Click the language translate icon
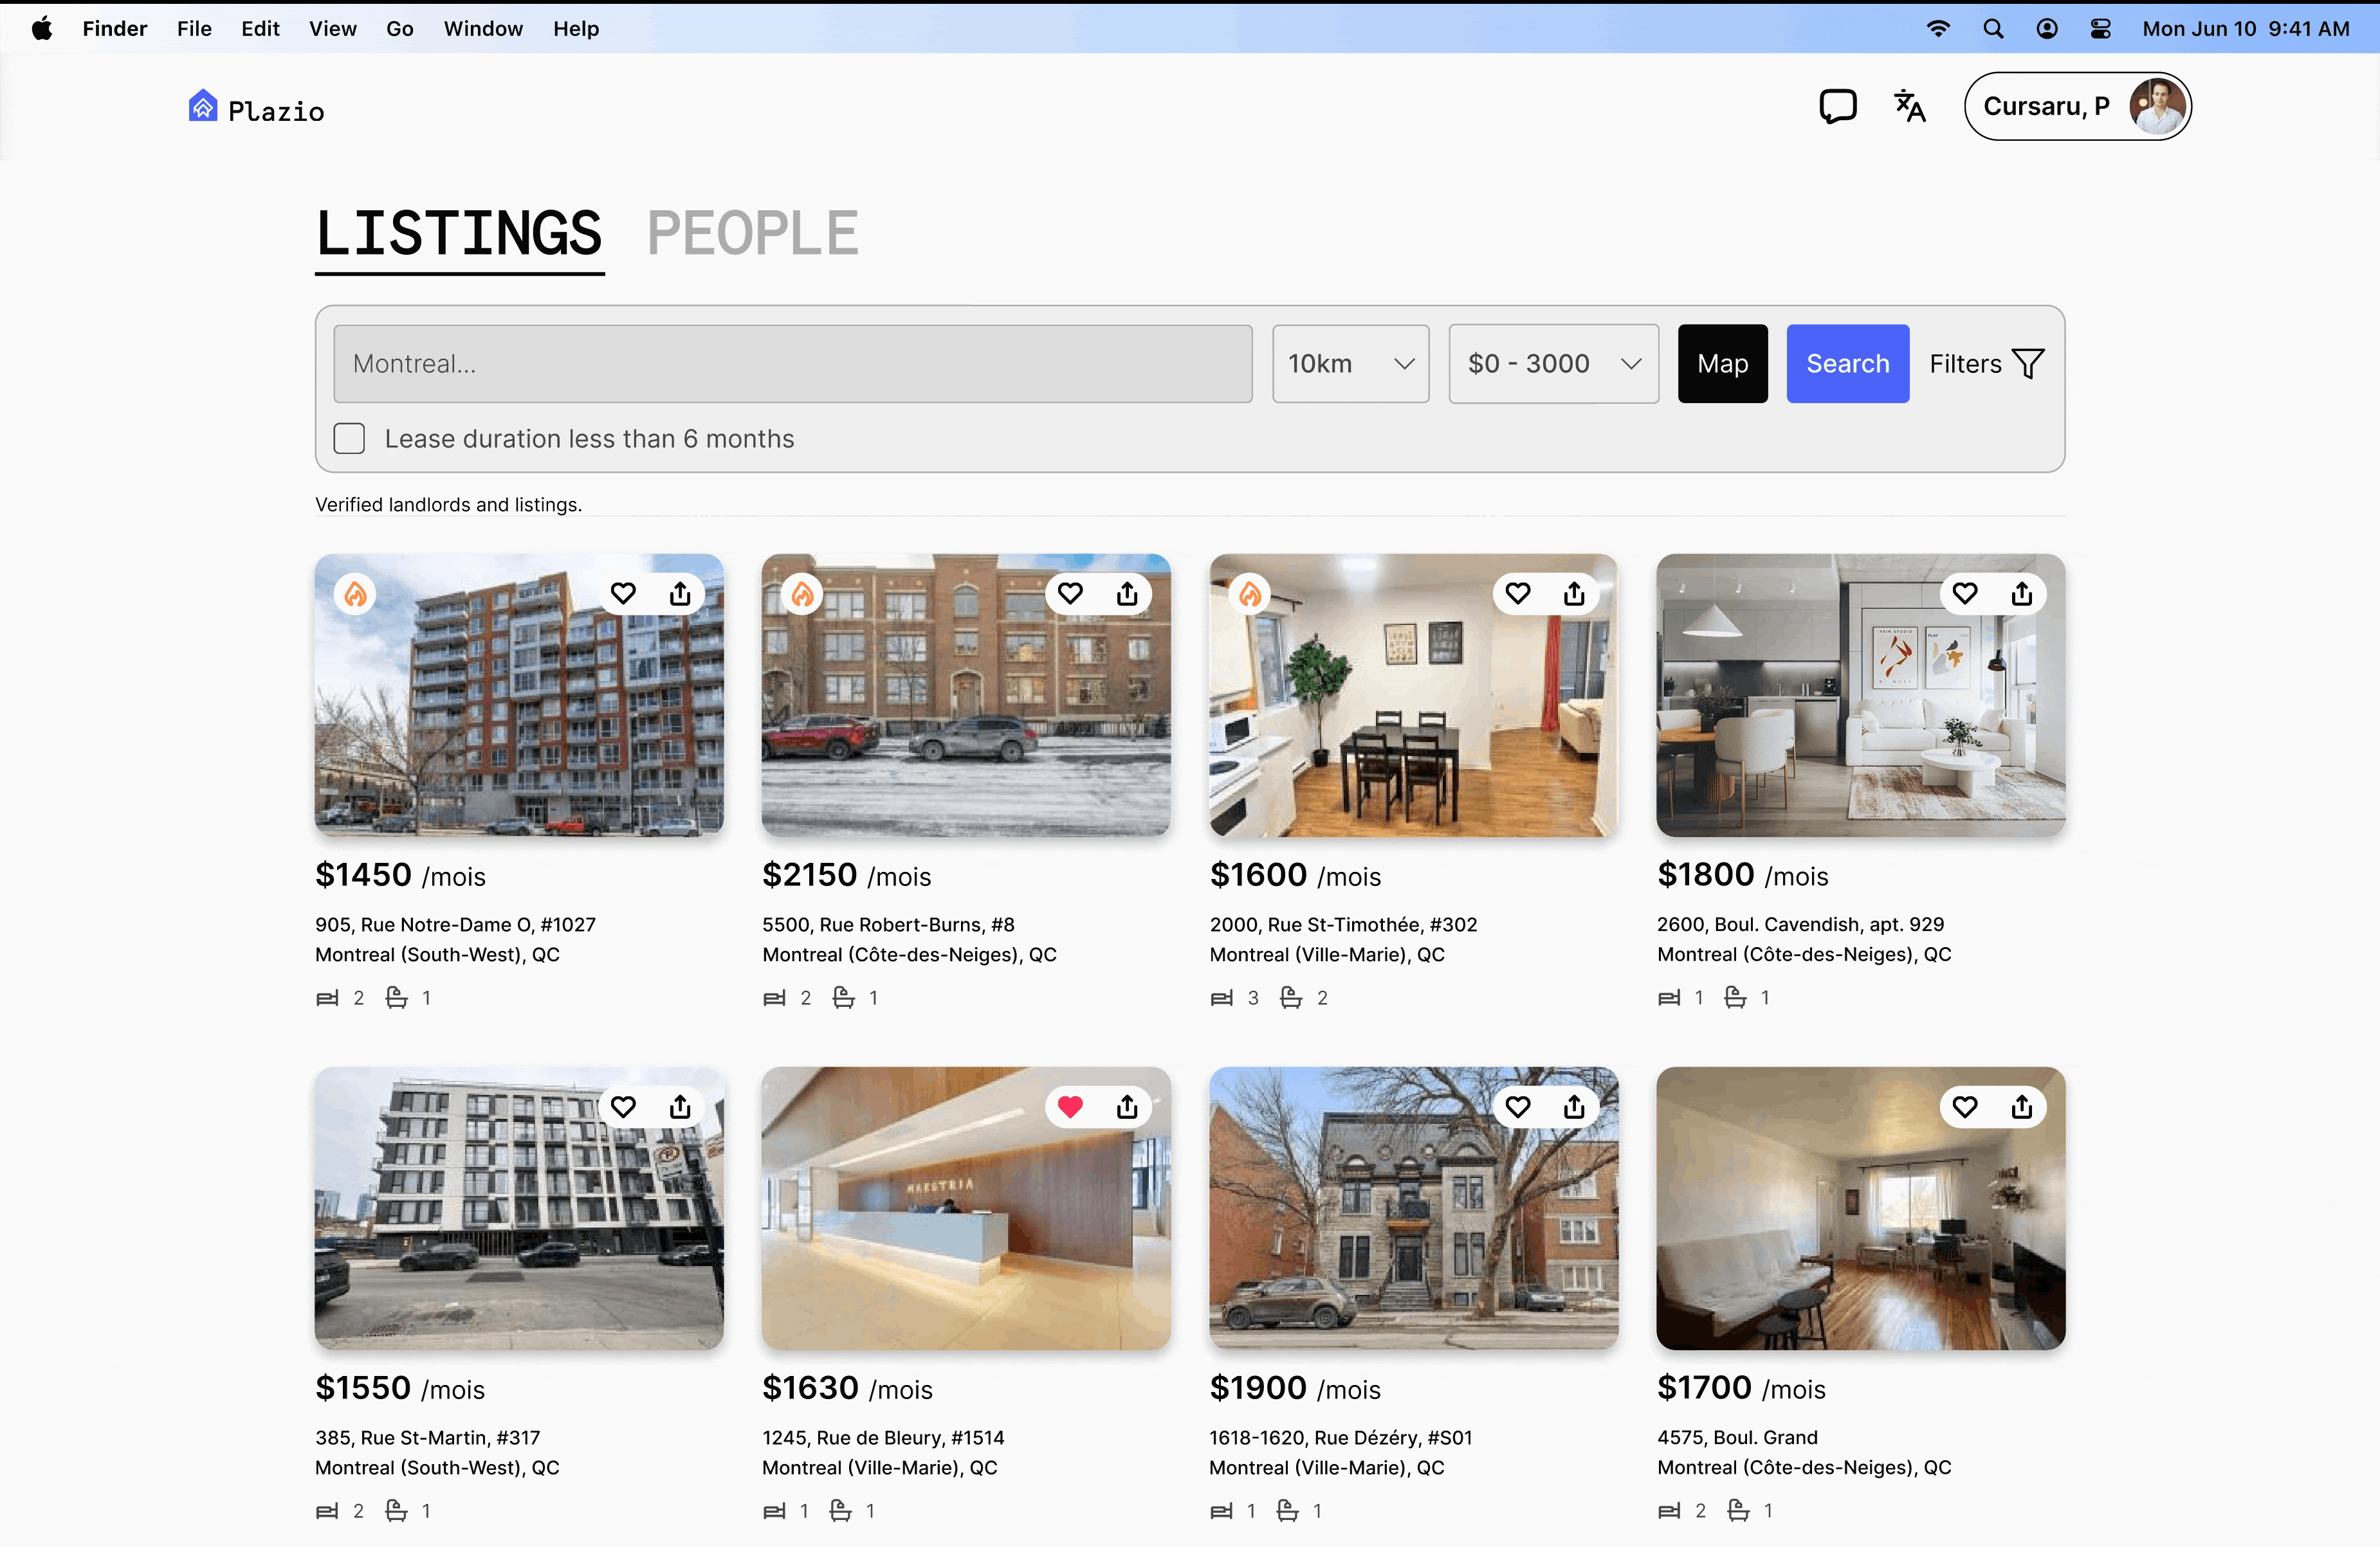The image size is (2380, 1547). [x=1909, y=106]
